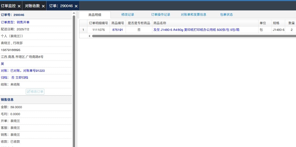Click the 袁晓兰 , 行政部 contact line
The height and width of the screenshot is (147, 296).
36,43
